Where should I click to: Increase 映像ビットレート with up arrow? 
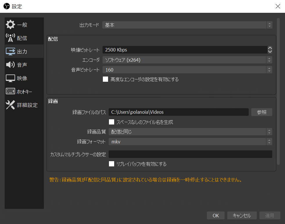click(x=270, y=48)
